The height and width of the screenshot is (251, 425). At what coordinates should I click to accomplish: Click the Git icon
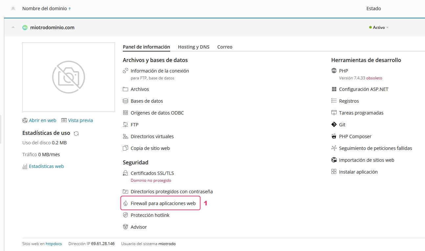coord(334,125)
